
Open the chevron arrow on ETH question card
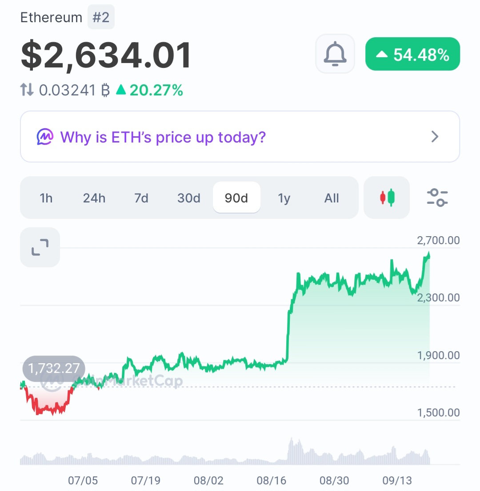[435, 137]
